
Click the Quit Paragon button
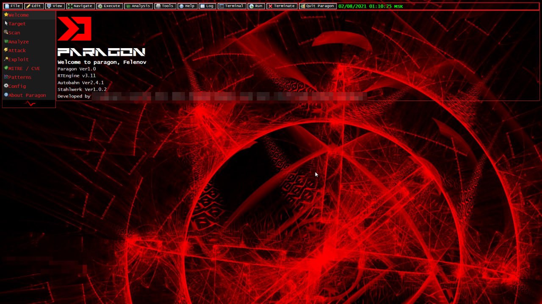[318, 6]
